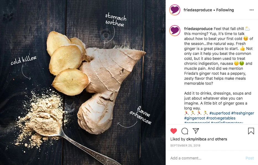258x165 pixels.
Task: Open the three-dot more options menu
Action: tap(251, 10)
